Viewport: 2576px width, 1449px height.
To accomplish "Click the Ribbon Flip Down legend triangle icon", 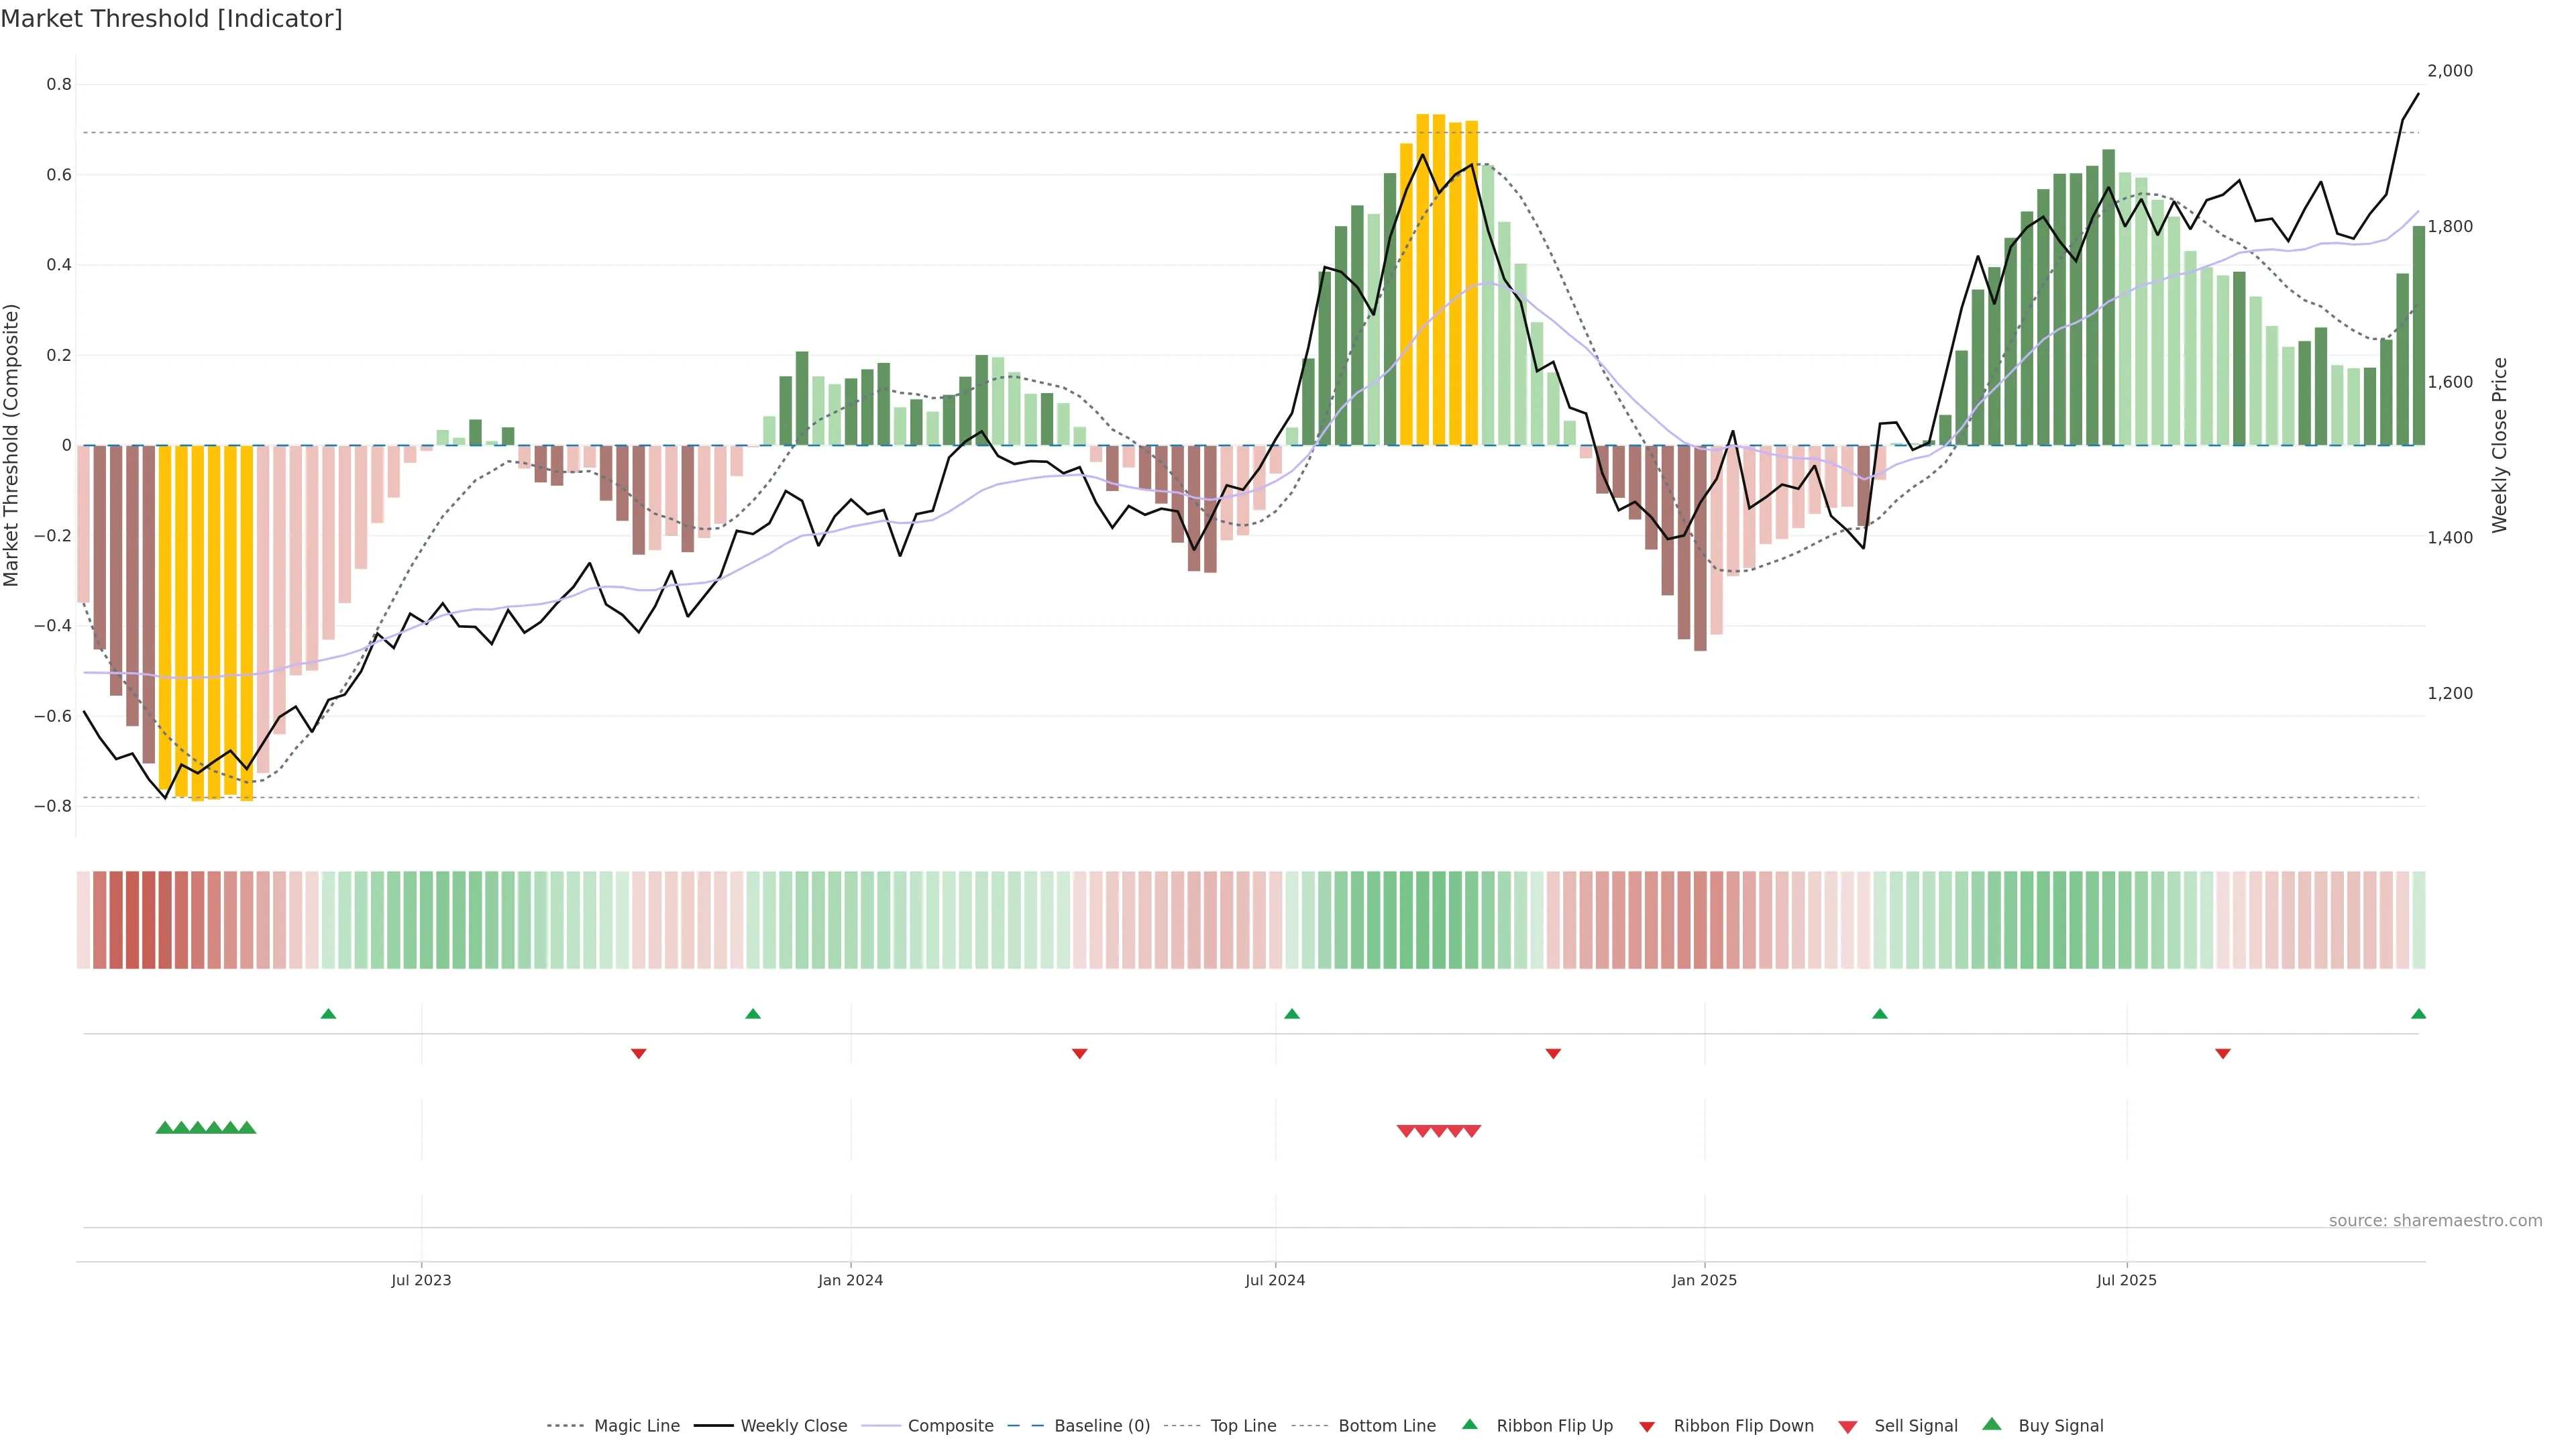I will tap(1647, 1427).
